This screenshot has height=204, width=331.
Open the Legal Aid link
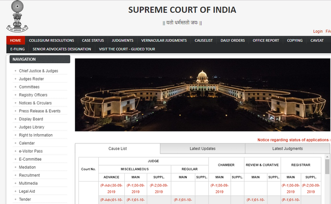[x=27, y=191]
